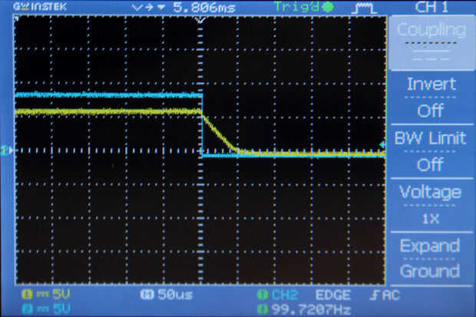Click the 50us timebase readout
The image size is (476, 317).
coord(175,295)
